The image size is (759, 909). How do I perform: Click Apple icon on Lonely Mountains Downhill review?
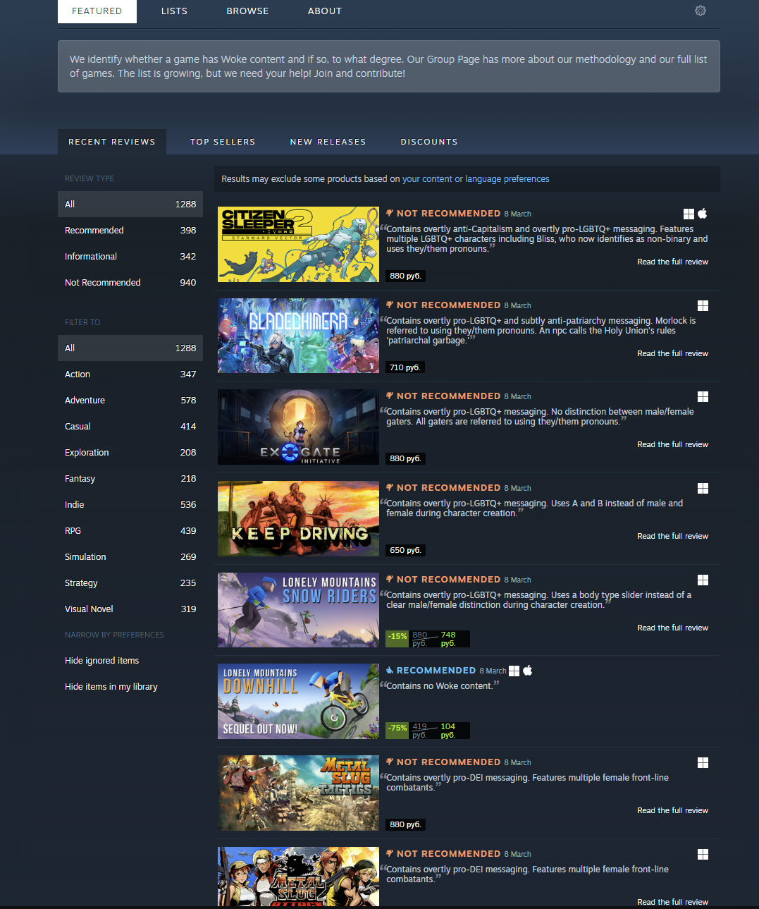point(528,670)
